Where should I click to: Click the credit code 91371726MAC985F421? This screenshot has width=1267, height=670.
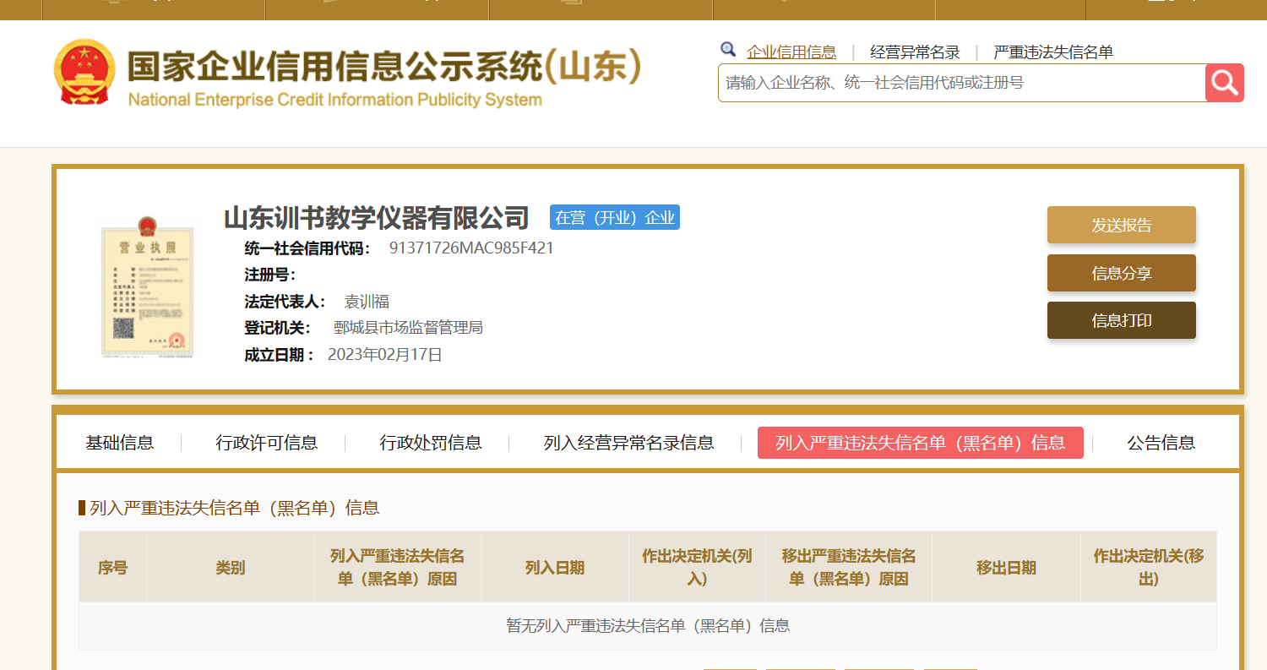(x=471, y=248)
